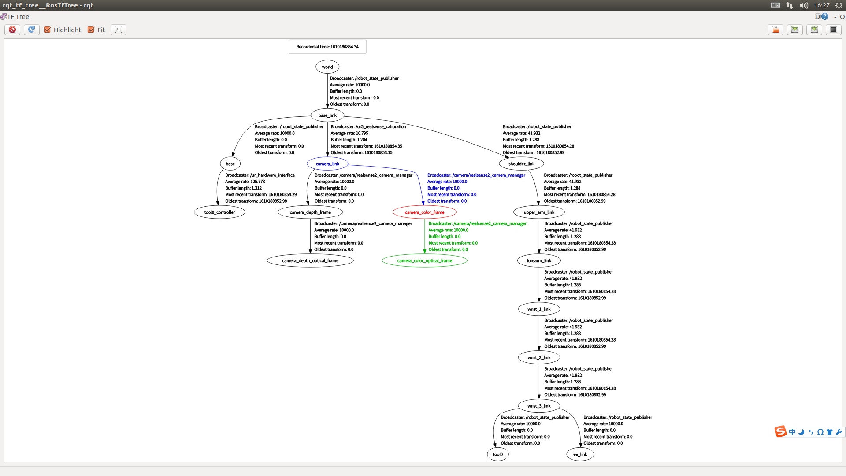
Task: Open the network connections indicator
Action: (x=790, y=5)
